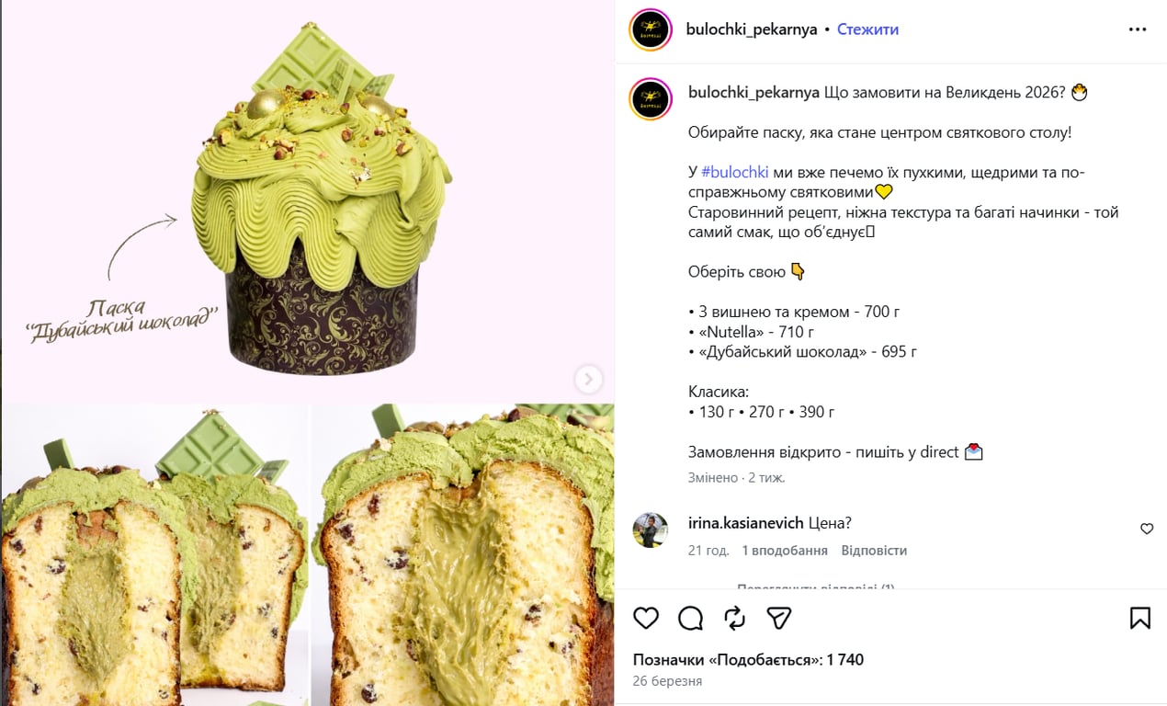The width and height of the screenshot is (1167, 706).
Task: Click avatar beside the post caption
Action: point(651,98)
